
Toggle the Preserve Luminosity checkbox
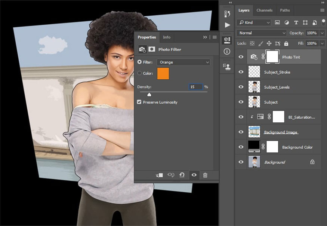tap(139, 102)
